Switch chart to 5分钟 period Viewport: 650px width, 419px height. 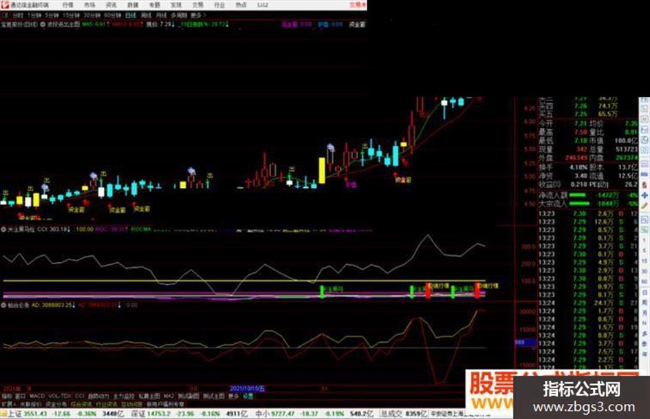52,15
